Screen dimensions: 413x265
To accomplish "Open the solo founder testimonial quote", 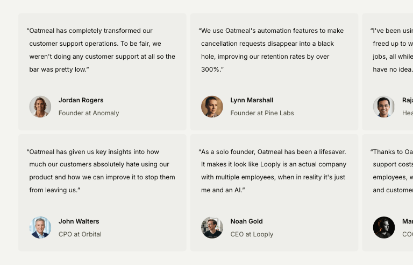I will [273, 171].
